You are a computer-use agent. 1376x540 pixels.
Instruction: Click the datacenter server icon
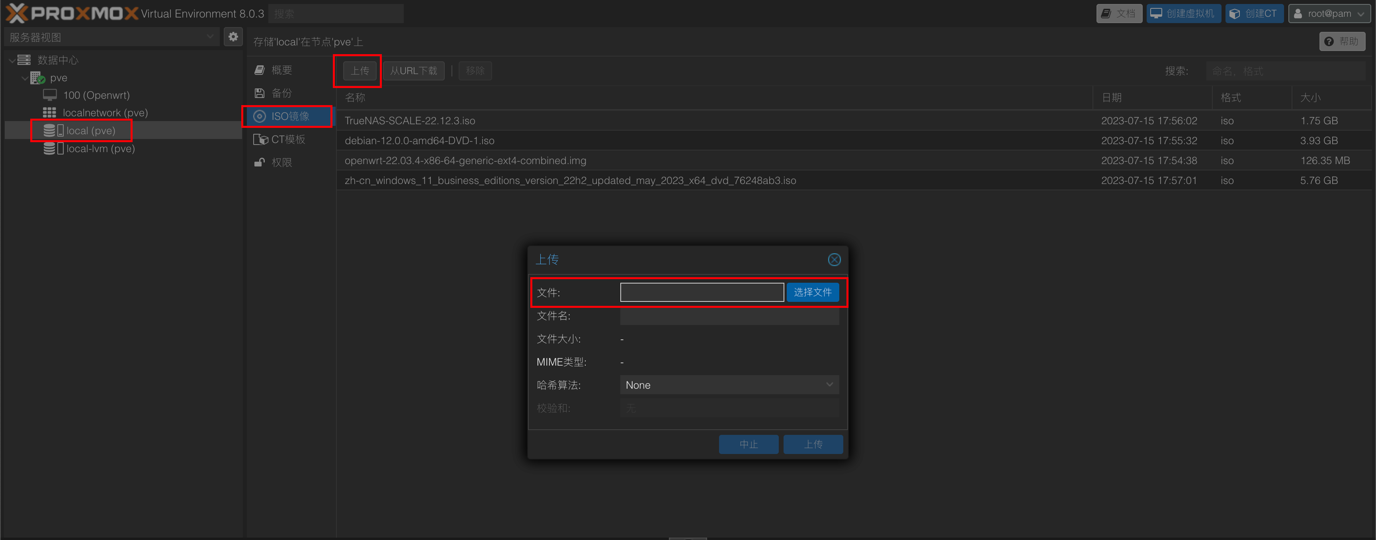[24, 60]
